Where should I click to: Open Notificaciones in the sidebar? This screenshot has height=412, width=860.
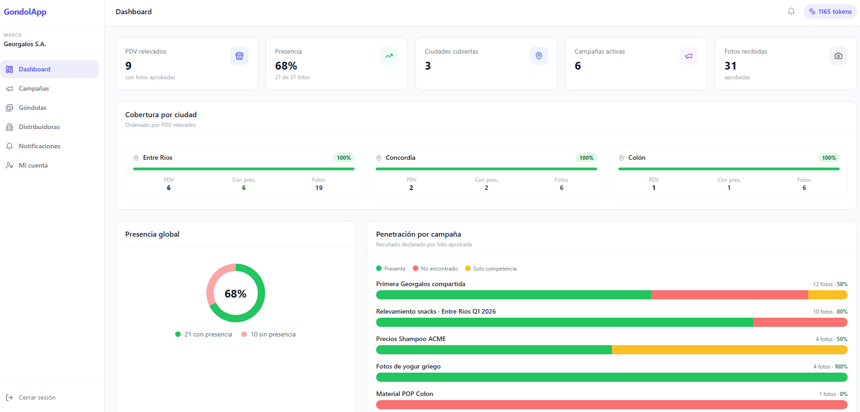coord(49,146)
